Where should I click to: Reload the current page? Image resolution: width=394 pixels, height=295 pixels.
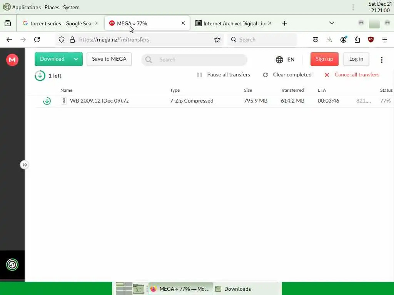click(x=37, y=40)
